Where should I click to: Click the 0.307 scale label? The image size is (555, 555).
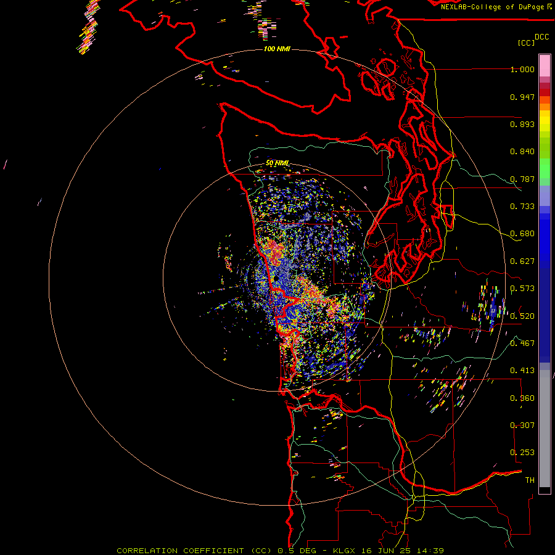coord(522,425)
